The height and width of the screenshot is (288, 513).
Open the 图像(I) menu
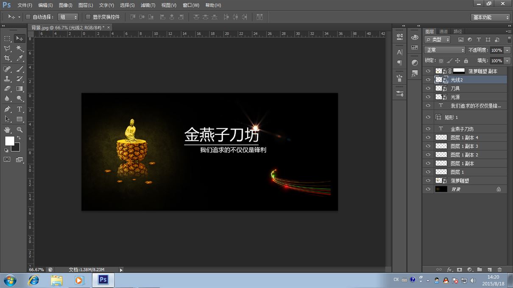(x=65, y=5)
